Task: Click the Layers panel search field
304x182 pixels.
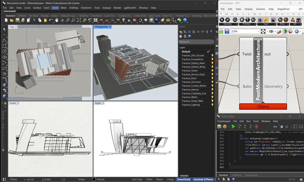Action: tap(197, 41)
